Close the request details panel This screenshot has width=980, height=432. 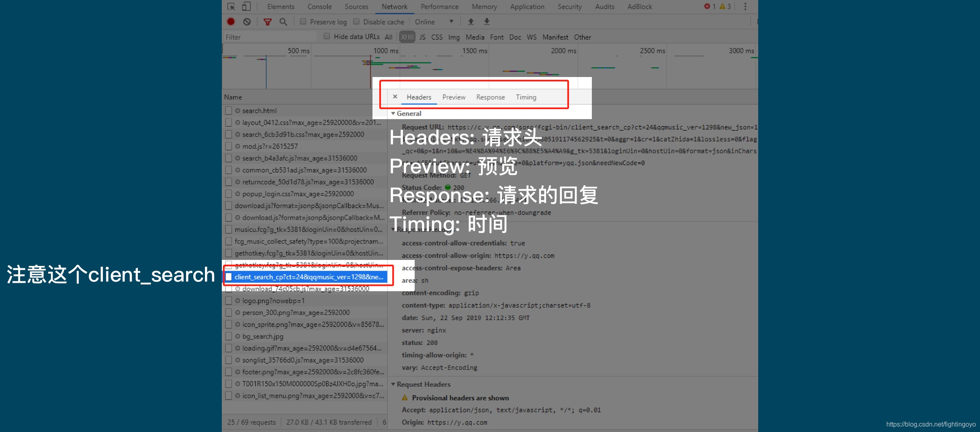395,97
